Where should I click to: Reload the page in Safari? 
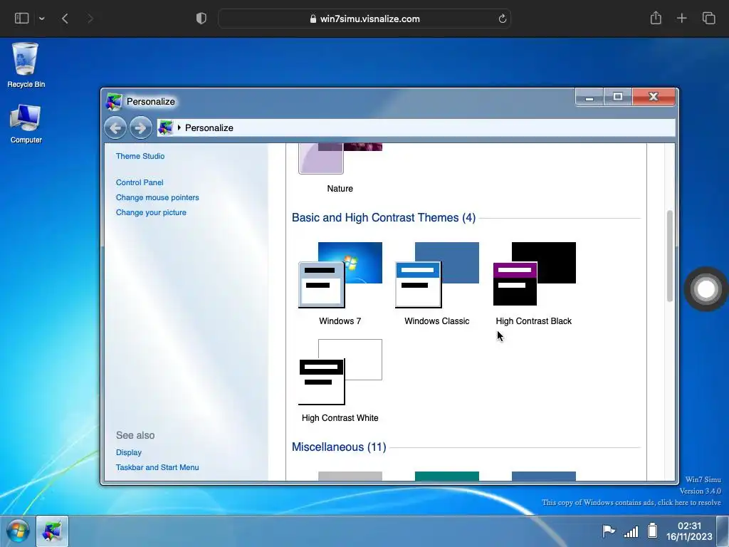(502, 19)
